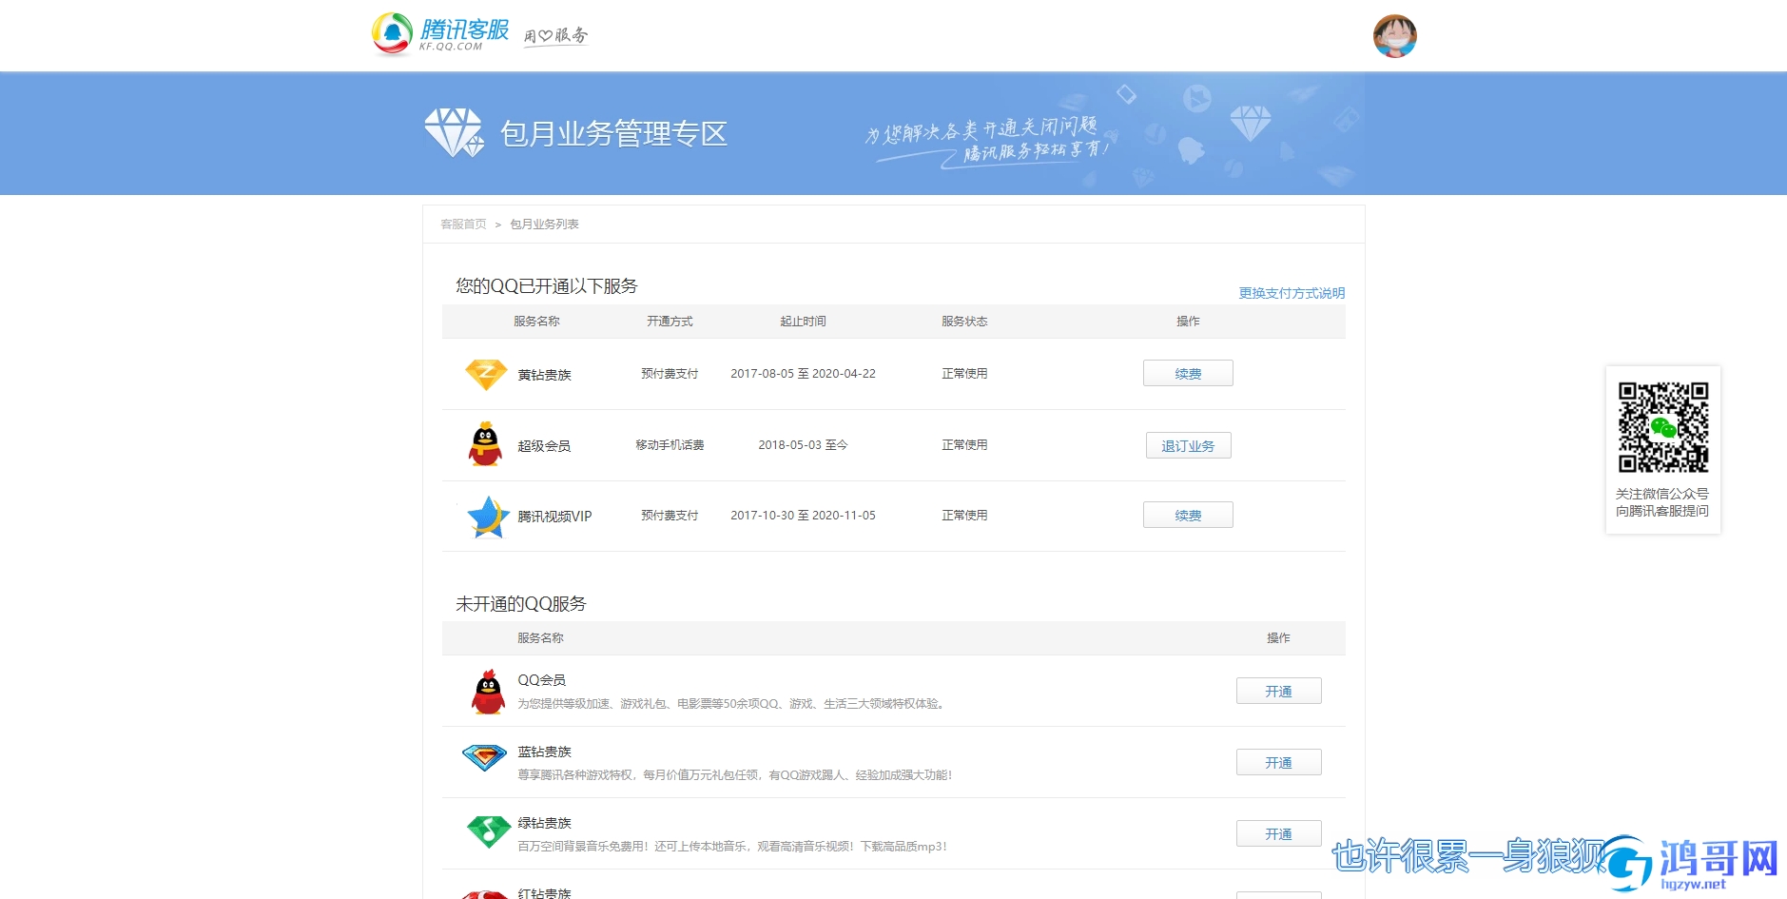The width and height of the screenshot is (1787, 899).
Task: Click 正常使用 status of 超级会员
Action: point(964,445)
